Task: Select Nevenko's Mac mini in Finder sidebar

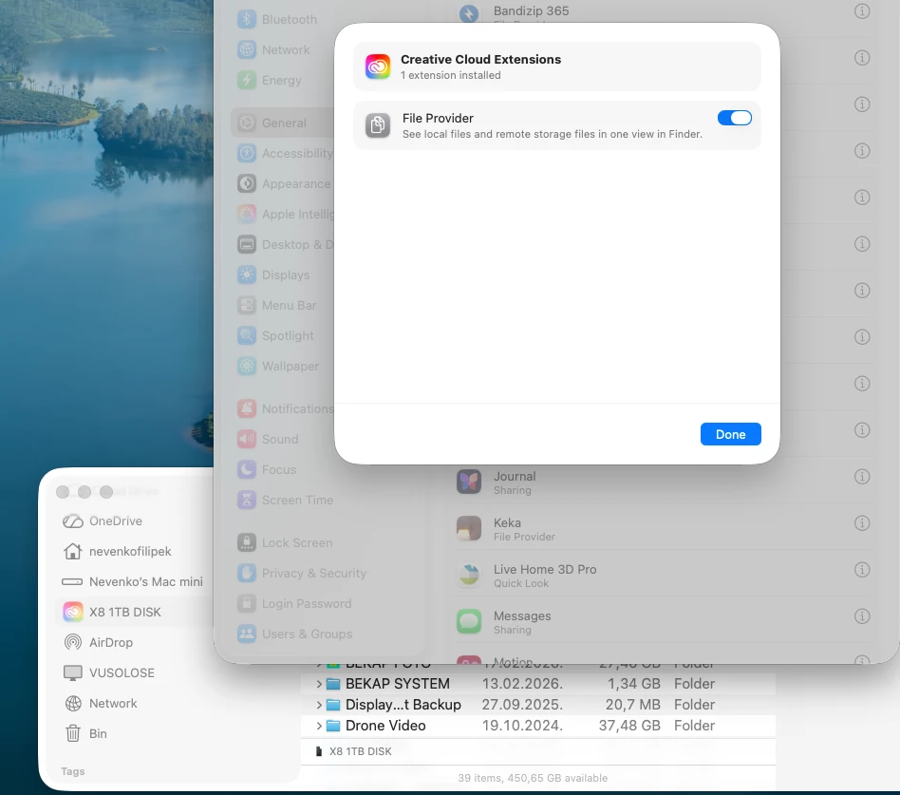Action: click(133, 582)
